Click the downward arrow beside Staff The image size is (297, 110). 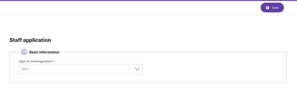coord(137,69)
